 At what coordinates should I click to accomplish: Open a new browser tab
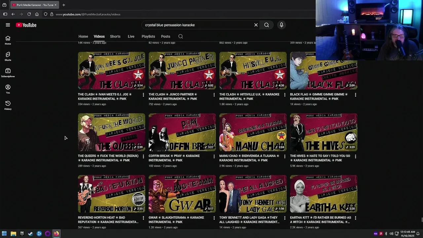pyautogui.click(x=64, y=5)
